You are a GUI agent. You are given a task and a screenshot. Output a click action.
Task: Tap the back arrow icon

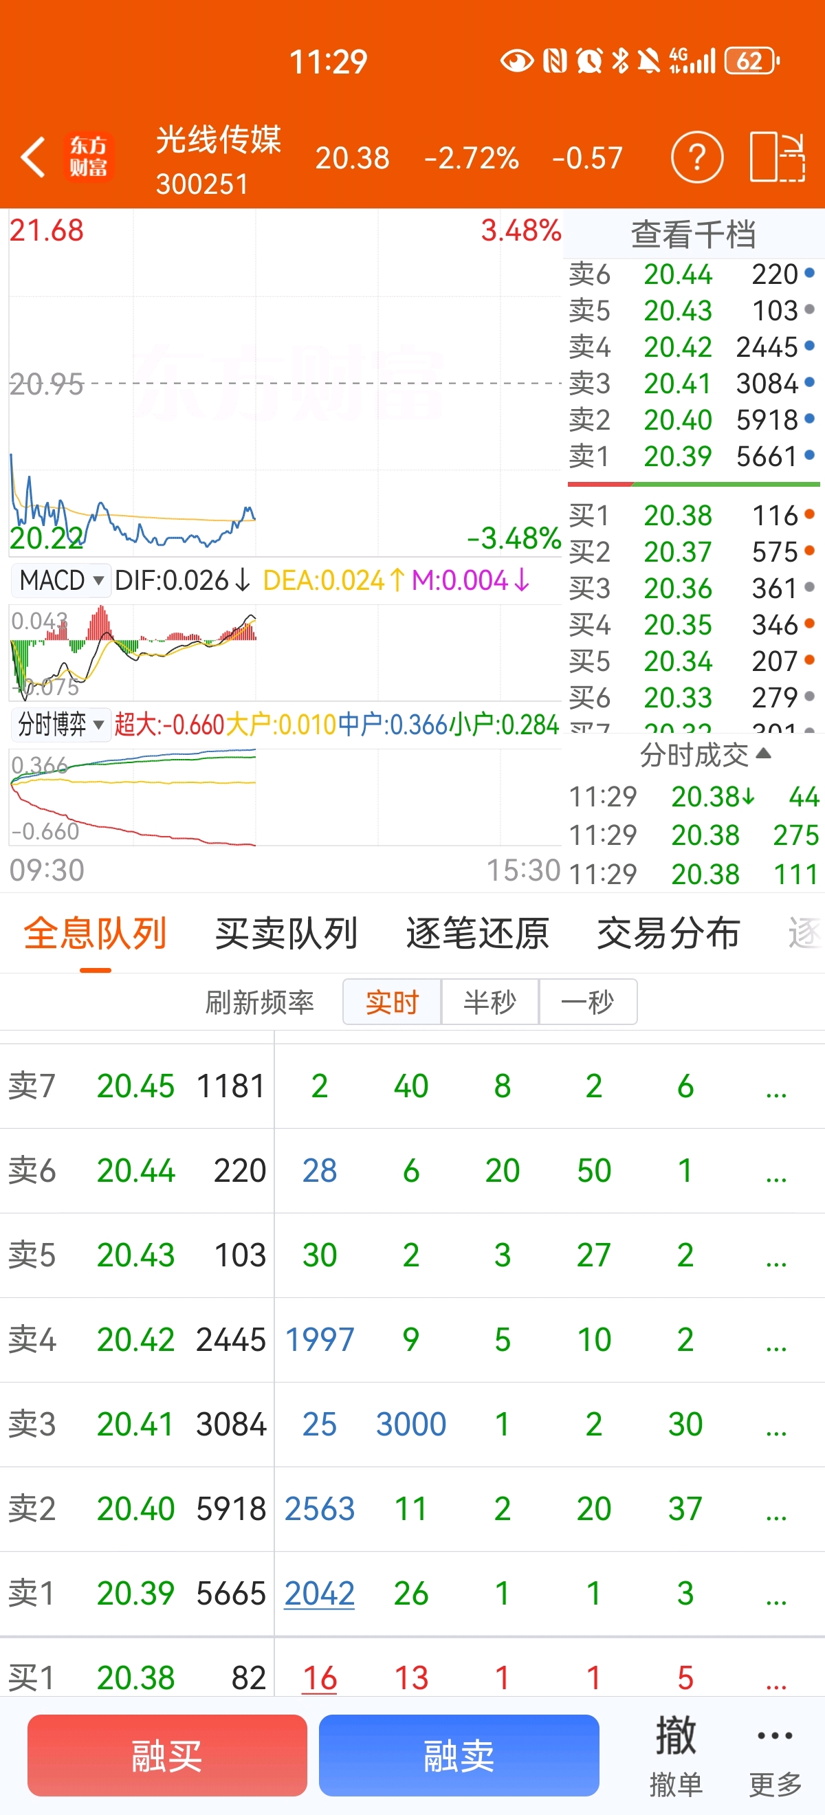tap(33, 157)
